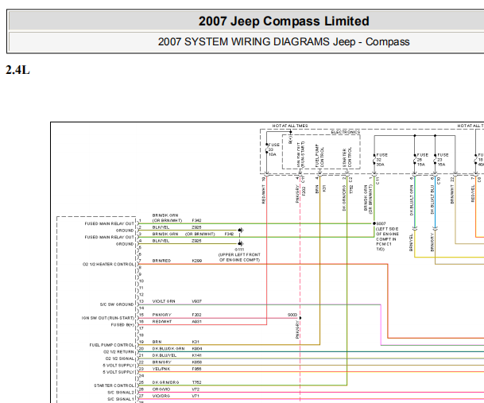Image resolution: width=484 pixels, height=403 pixels.
Task: Click the "V72" circuit code
Action: click(196, 389)
